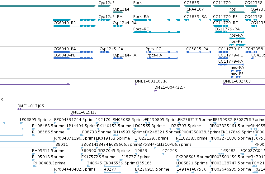Open the RH08586.5prime EST label
Viewport: 265px width, 174px height.
pos(48,132)
